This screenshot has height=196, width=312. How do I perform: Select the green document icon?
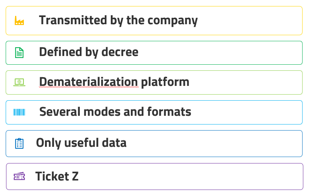(19, 53)
